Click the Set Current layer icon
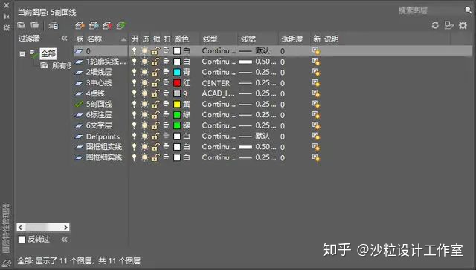 [121, 26]
